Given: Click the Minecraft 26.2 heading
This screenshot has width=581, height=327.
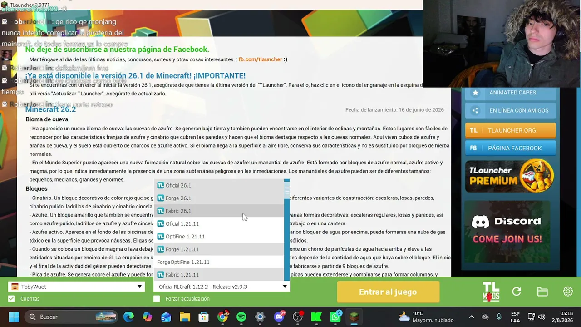Looking at the screenshot, I should (50, 109).
